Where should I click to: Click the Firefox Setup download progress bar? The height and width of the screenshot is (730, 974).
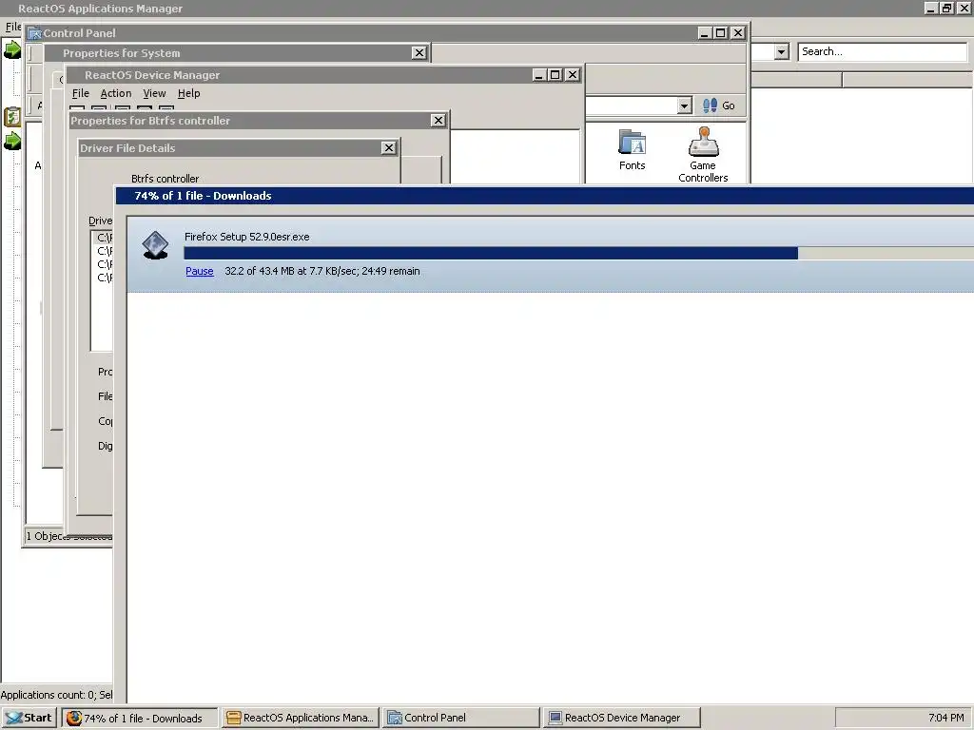tap(579, 253)
